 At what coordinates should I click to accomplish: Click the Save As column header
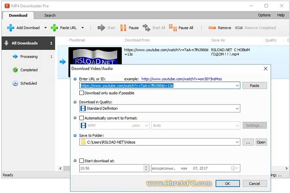(218, 40)
